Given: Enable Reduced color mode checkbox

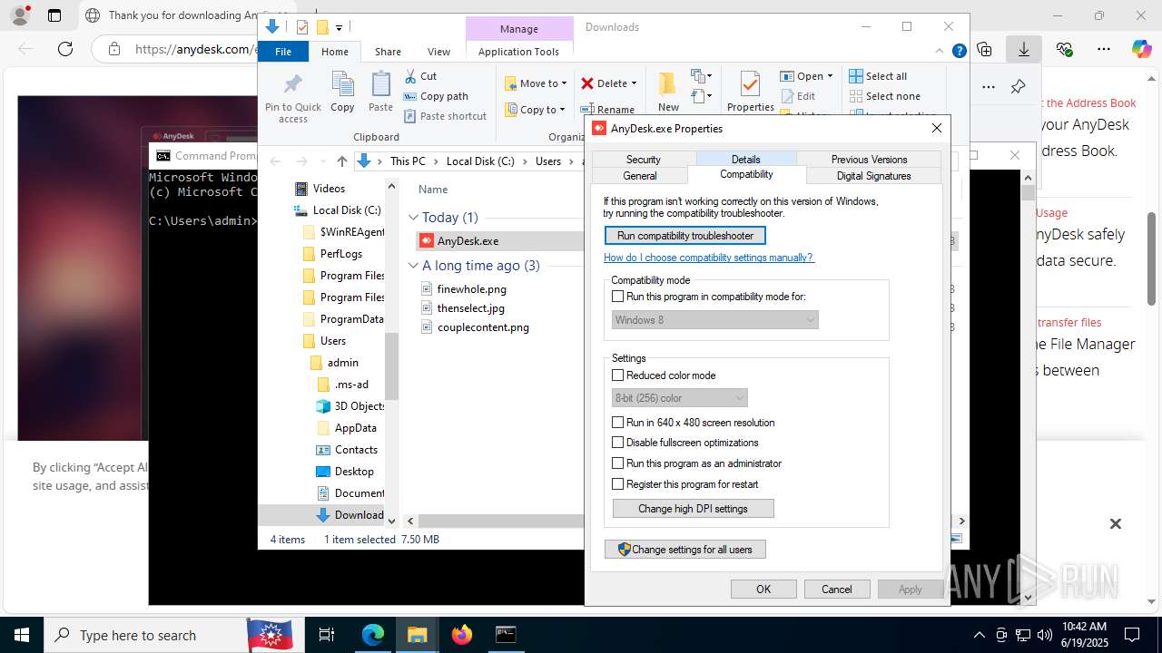Looking at the screenshot, I should tap(618, 375).
